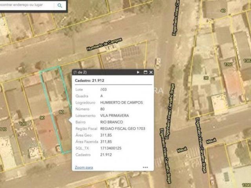The width and height of the screenshot is (251, 188).
Task: Select the parcel labeled 100
Action: [23, 124]
